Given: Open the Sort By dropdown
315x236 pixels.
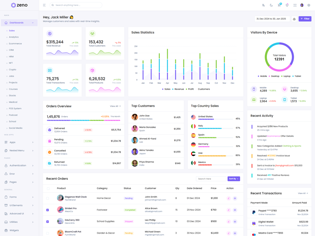Looking at the screenshot, I should tap(233, 179).
